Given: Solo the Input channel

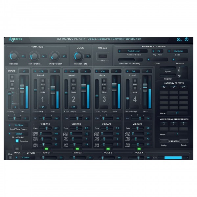Looking at the screenshot, I should point(12,77).
